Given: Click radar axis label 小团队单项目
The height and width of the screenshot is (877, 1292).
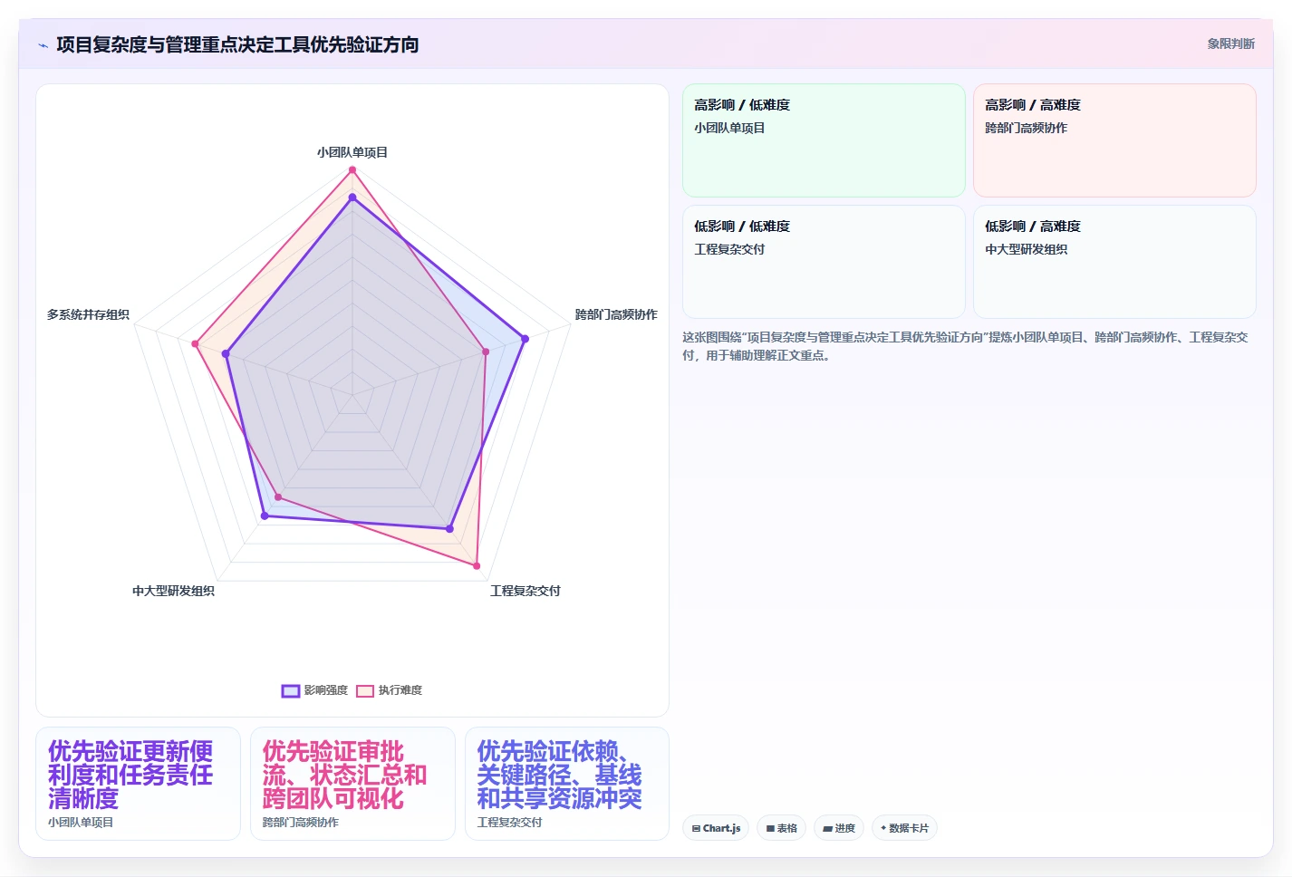Looking at the screenshot, I should [x=352, y=152].
